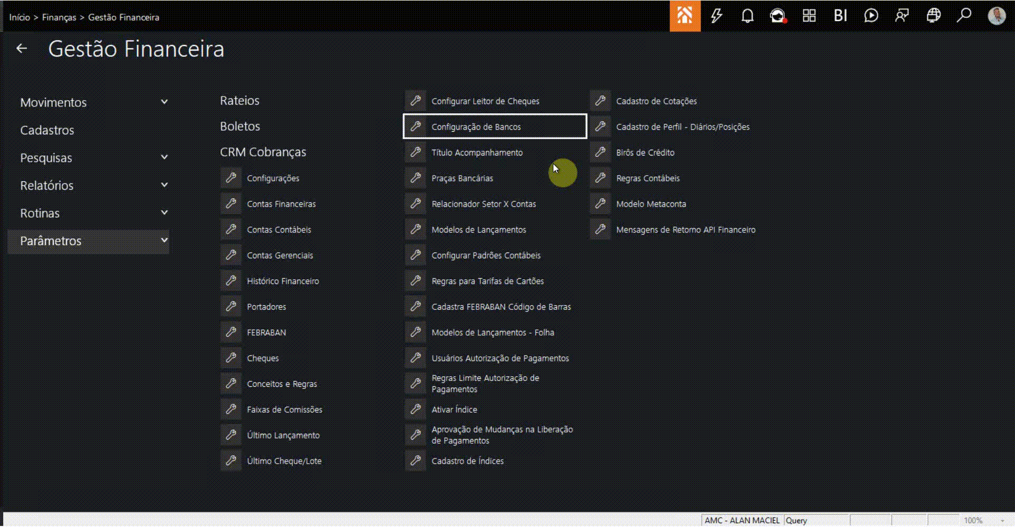Select Pesquisas in the side menu
Viewport: 1015px width, 527px height.
[x=46, y=158]
